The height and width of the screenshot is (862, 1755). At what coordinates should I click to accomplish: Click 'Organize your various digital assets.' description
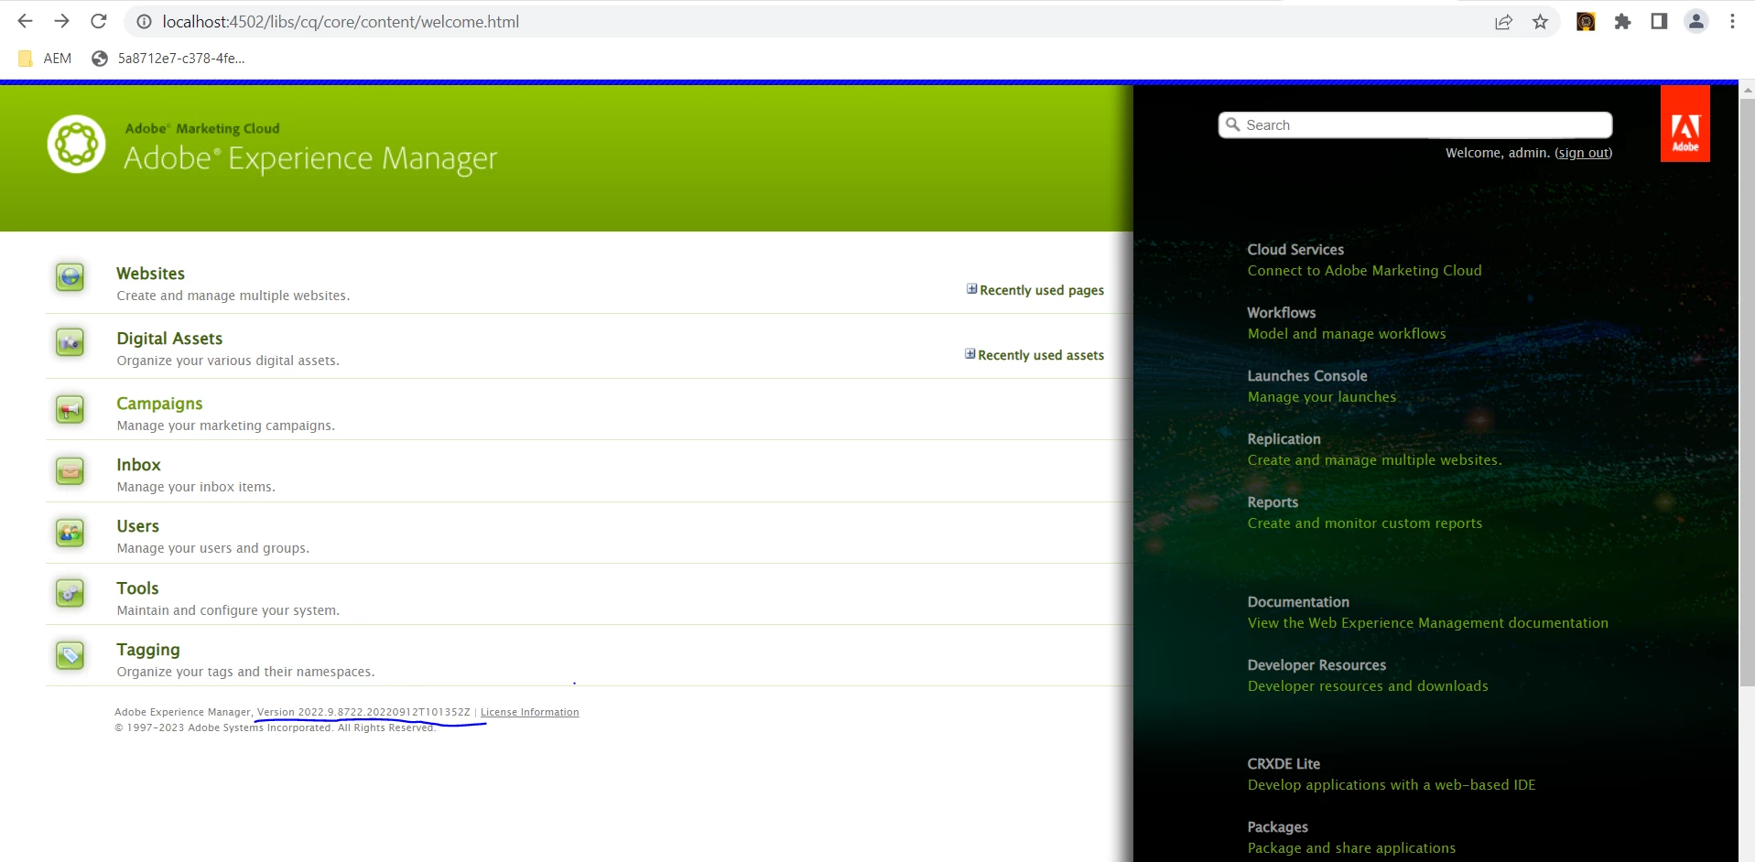228,361
